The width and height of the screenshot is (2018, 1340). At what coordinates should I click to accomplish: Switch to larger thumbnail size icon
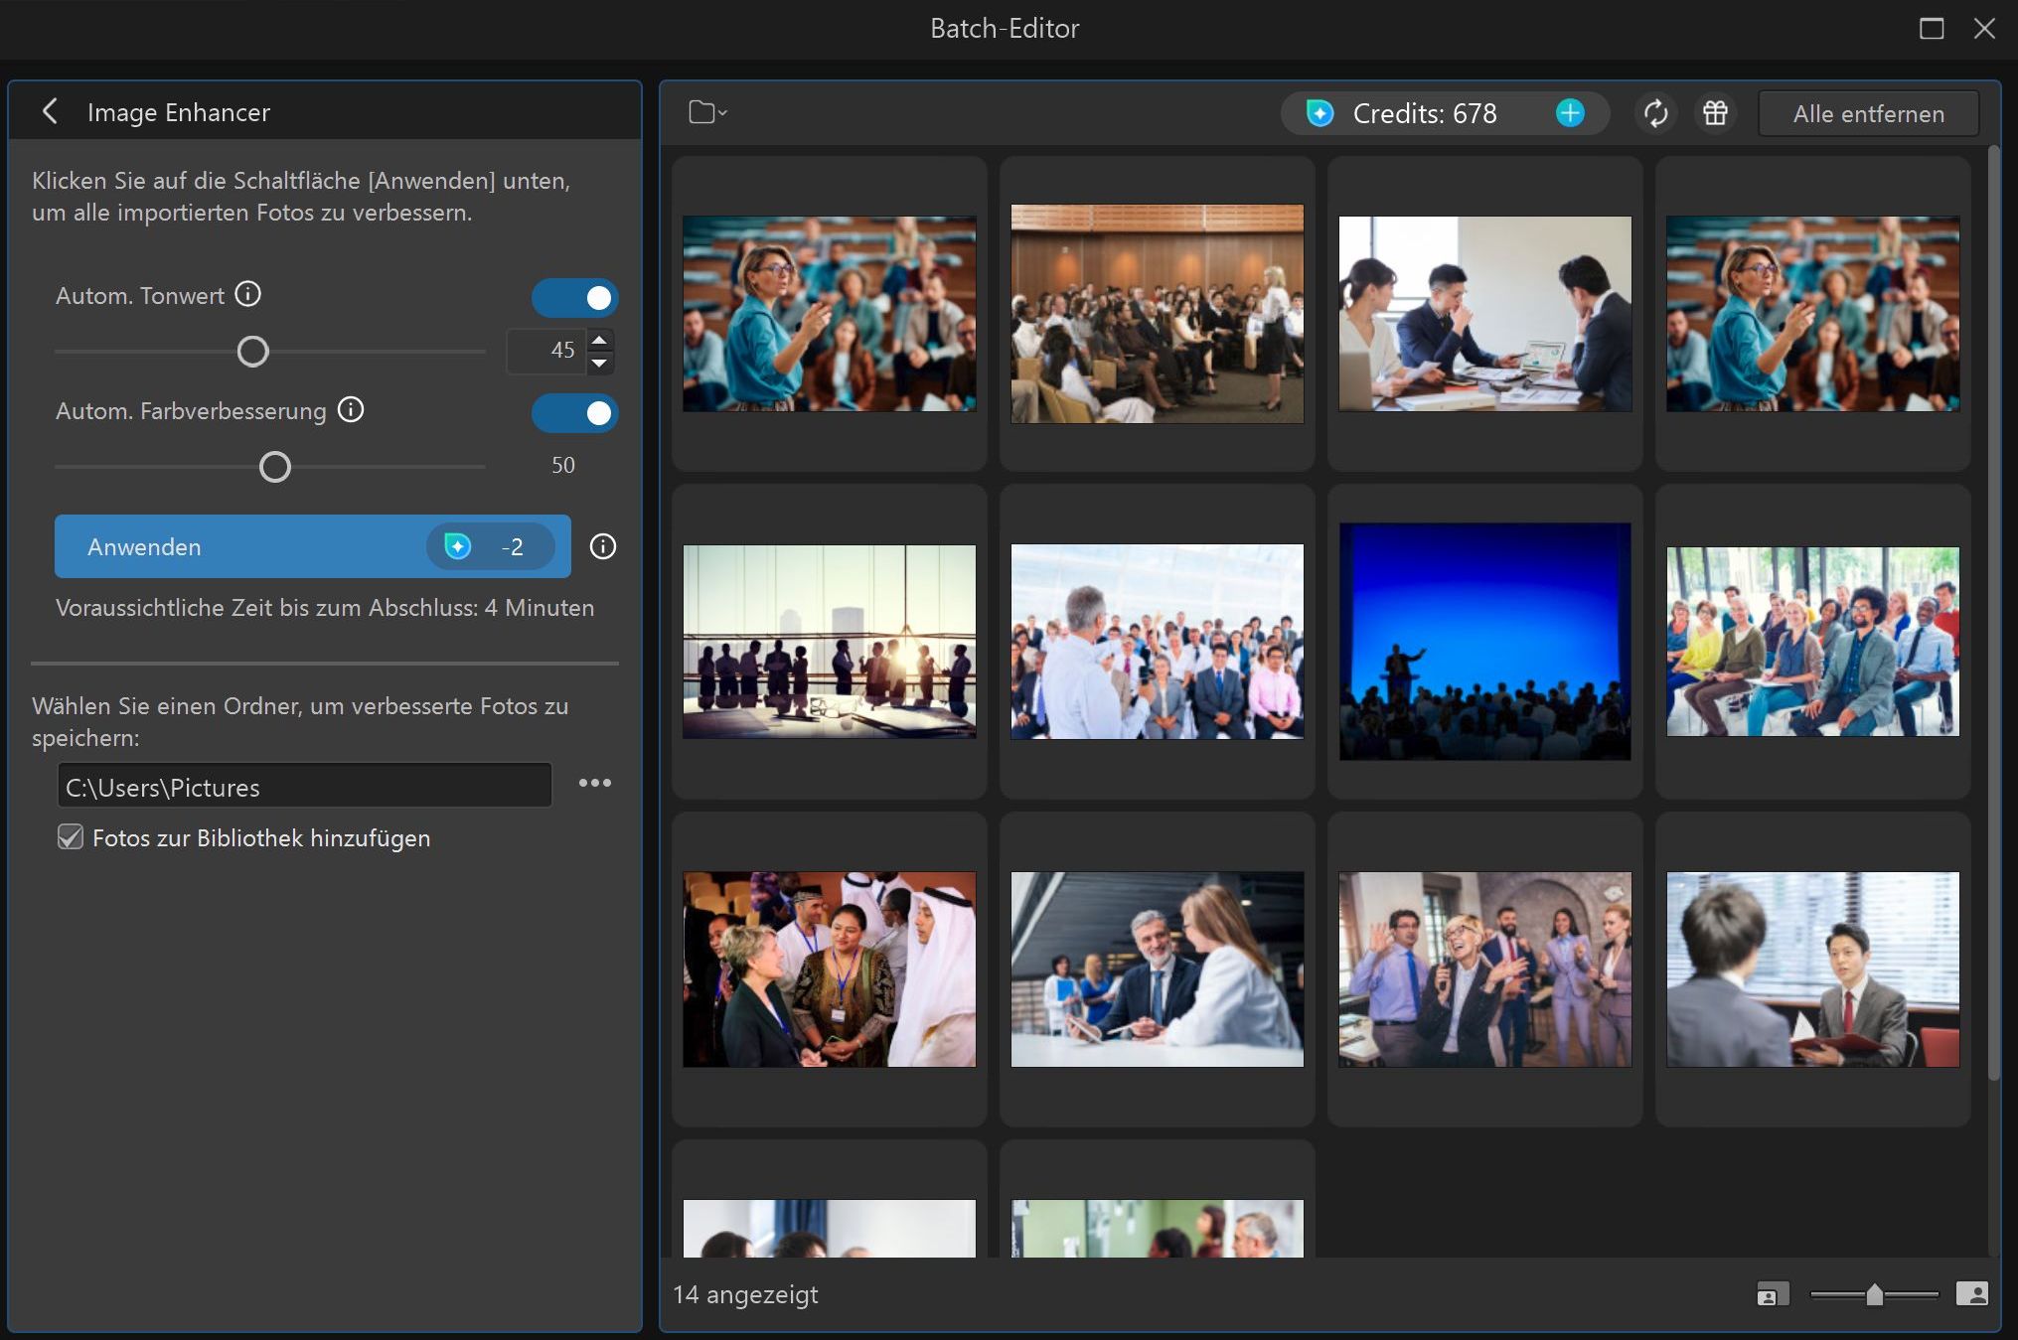1971,1293
